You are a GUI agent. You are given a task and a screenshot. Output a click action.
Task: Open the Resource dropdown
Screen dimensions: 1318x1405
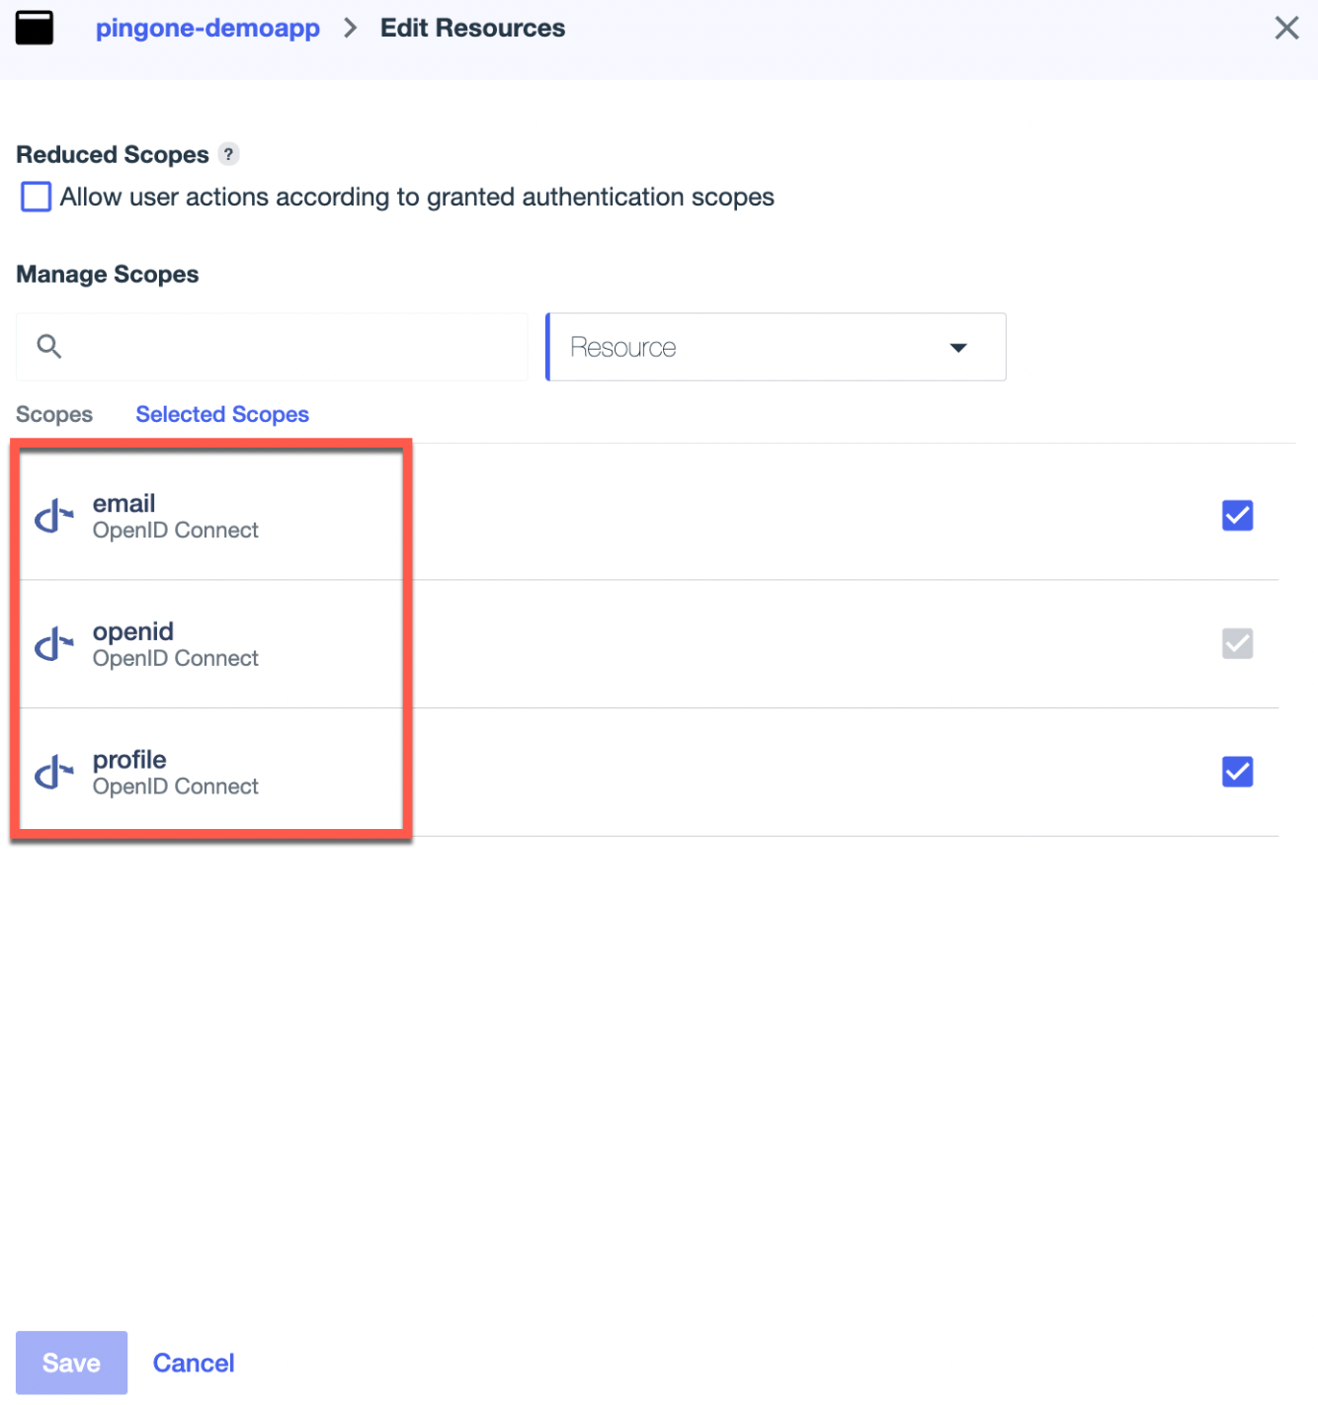pyautogui.click(x=775, y=347)
